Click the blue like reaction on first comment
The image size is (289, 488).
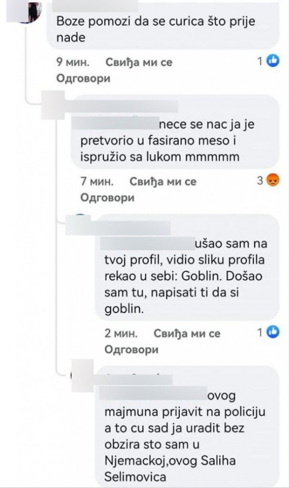click(x=273, y=61)
